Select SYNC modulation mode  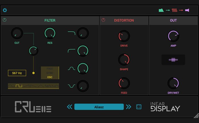50,73
